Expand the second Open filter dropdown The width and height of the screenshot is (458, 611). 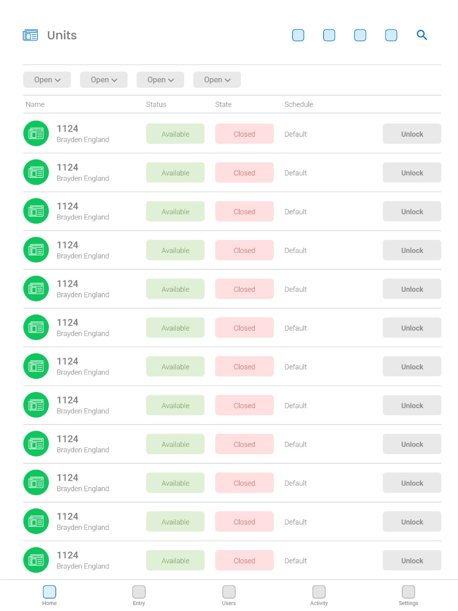tap(104, 80)
